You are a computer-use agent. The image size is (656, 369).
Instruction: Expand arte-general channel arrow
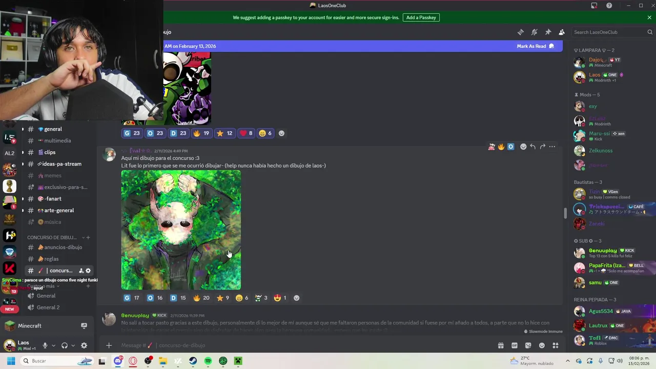[23, 211]
